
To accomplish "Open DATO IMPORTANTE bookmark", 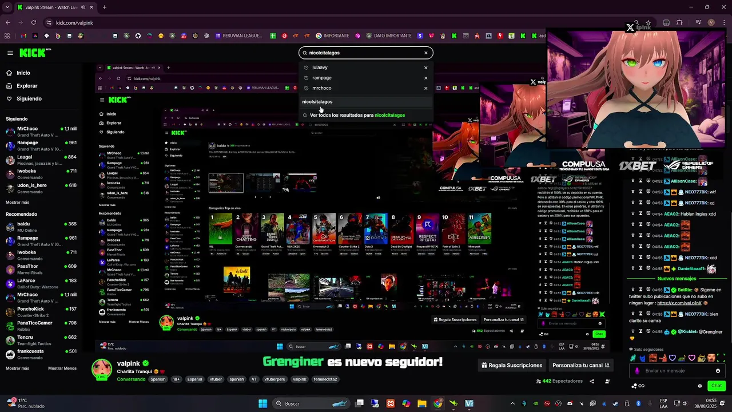I will (x=388, y=35).
